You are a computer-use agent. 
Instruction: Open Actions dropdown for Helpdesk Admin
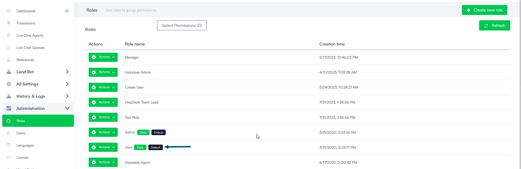(x=103, y=72)
